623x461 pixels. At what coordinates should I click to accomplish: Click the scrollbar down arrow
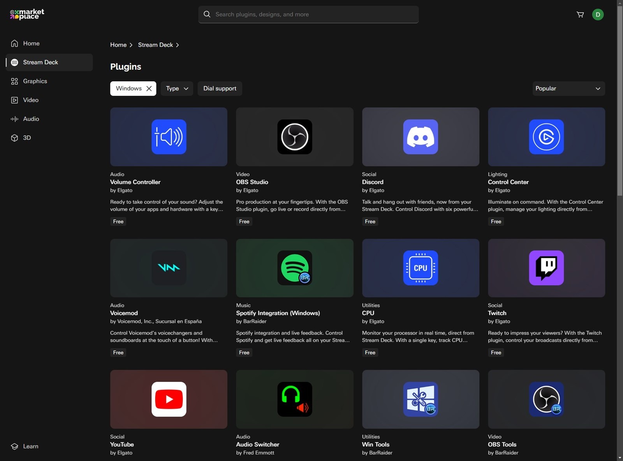620,458
